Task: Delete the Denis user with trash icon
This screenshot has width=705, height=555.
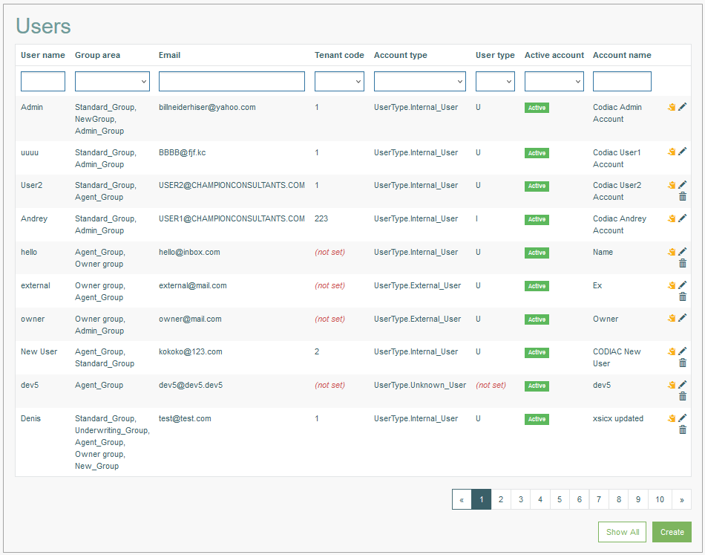Action: 683,430
